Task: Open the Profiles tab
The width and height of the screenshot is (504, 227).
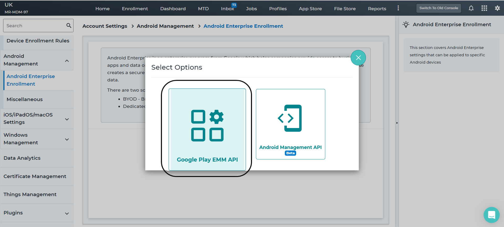Action: coord(278,9)
